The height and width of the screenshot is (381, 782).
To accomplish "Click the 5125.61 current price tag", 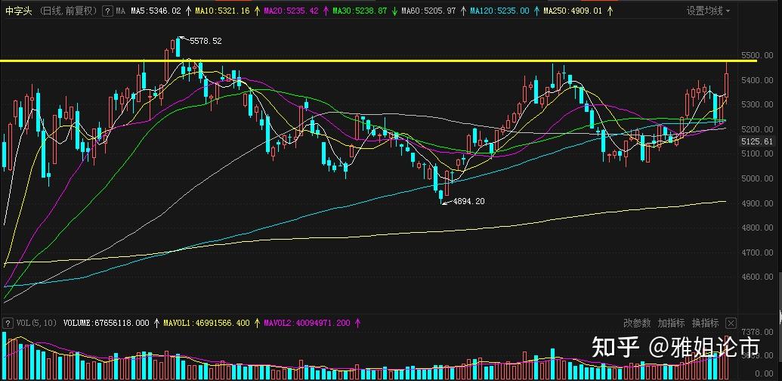I will pyautogui.click(x=758, y=141).
